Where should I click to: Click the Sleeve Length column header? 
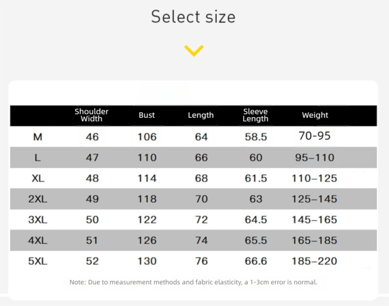(256, 115)
